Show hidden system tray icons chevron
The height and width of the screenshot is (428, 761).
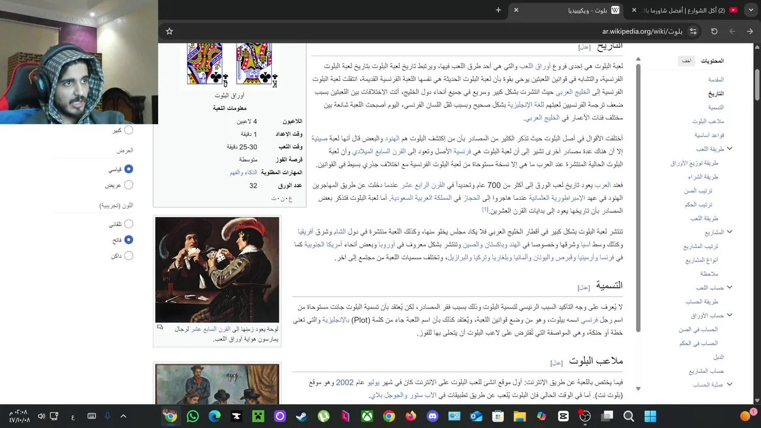(x=124, y=417)
